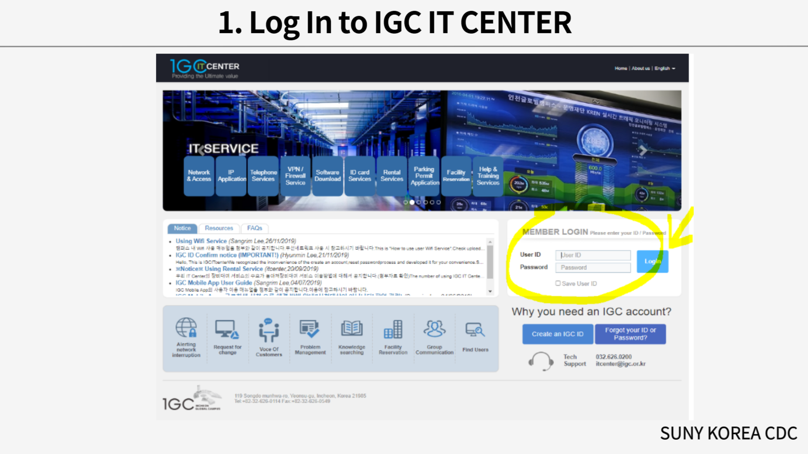808x454 pixels.
Task: Toggle the Save User ID checkbox
Action: [x=558, y=283]
